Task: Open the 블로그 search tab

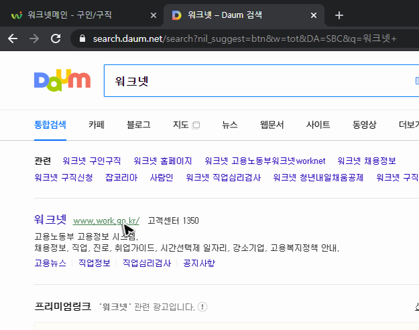Action: coord(138,125)
